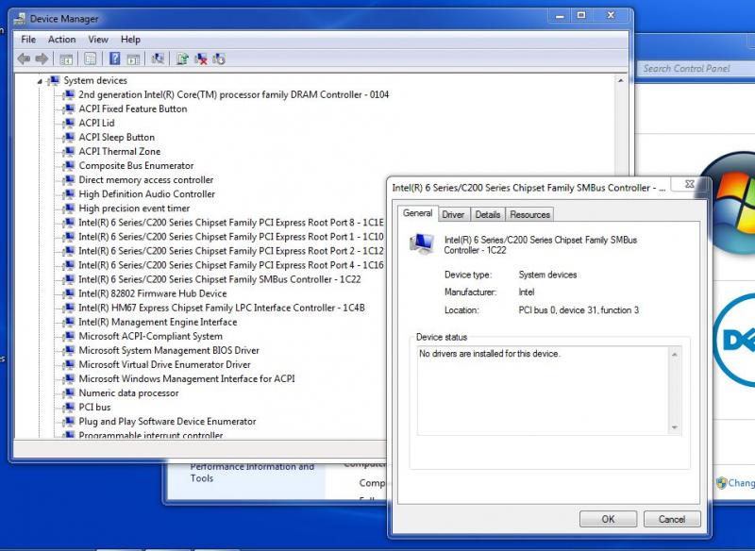Click the Back arrow in Device Manager toolbar
Screen dimensions: 755x551
24,58
